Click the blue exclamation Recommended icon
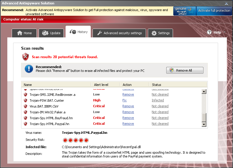 tap(29, 69)
